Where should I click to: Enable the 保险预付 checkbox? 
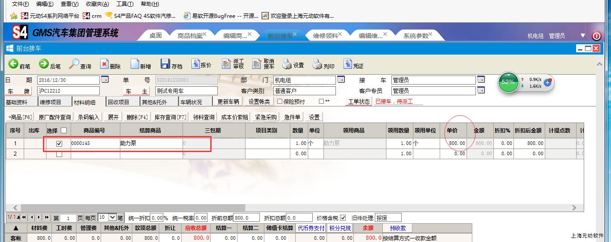click(x=280, y=102)
